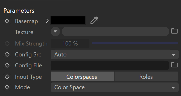Click the Mode keyframe diamond
This screenshot has height=96, width=181.
tap(7, 87)
